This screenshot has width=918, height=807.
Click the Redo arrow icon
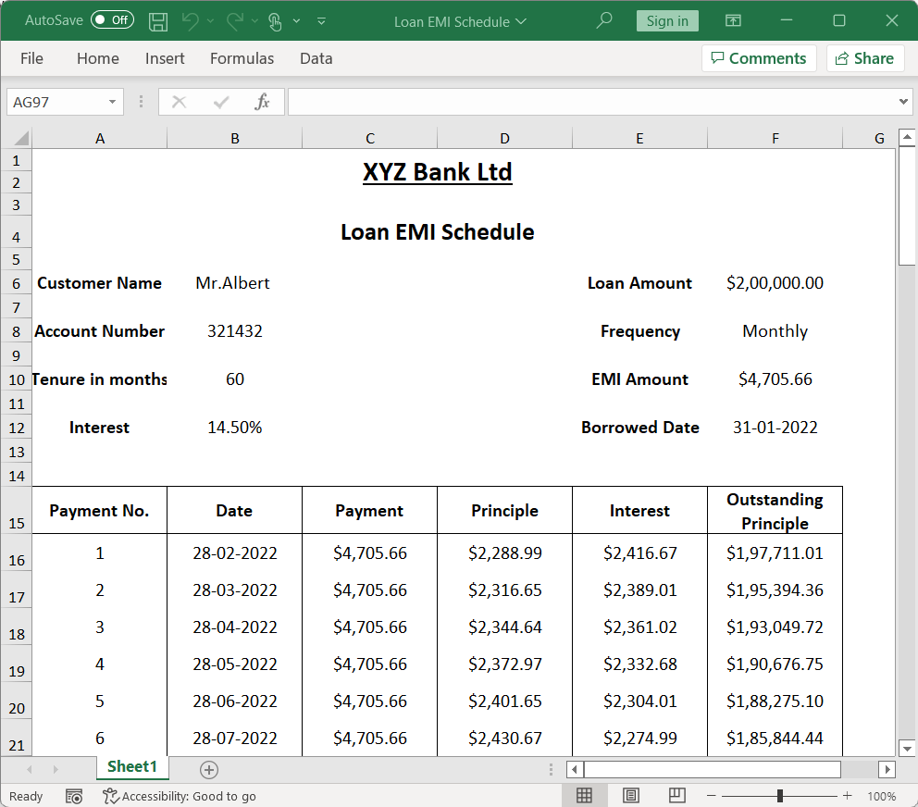click(235, 20)
